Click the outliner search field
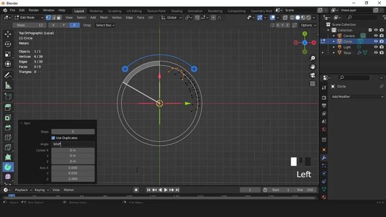 362,17
